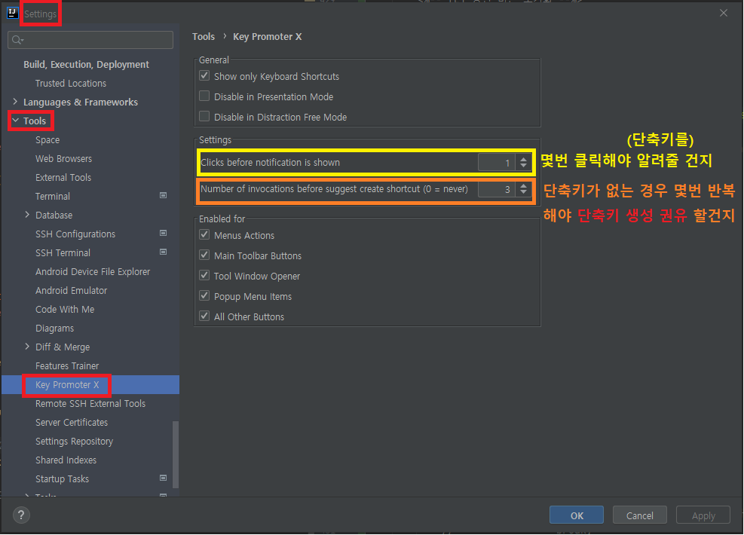This screenshot has width=744, height=535.
Task: Open Diagrams settings page
Action: 54,329
